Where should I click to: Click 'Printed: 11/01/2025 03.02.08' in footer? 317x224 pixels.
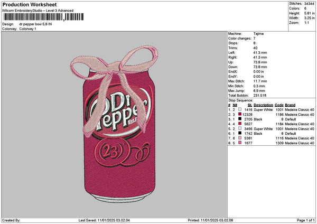(x=210, y=220)
